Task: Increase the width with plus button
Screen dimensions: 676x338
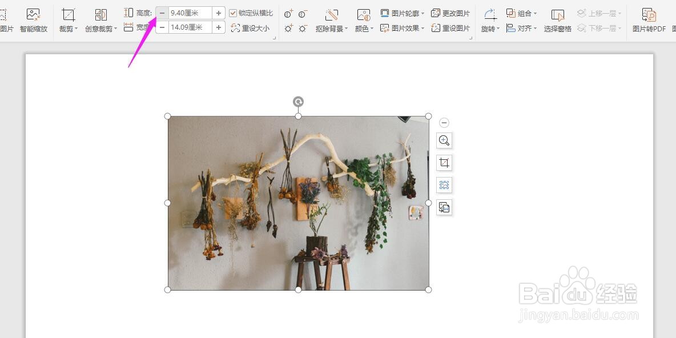Action: point(219,27)
